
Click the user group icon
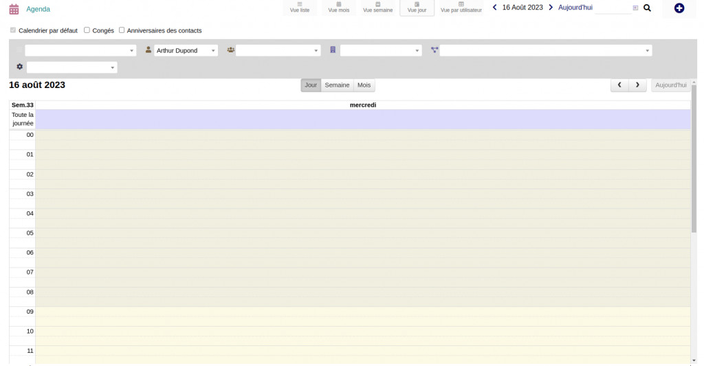pyautogui.click(x=231, y=50)
